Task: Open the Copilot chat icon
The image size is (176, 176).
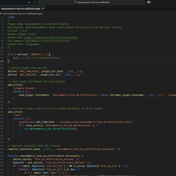Action: pos(149,2)
